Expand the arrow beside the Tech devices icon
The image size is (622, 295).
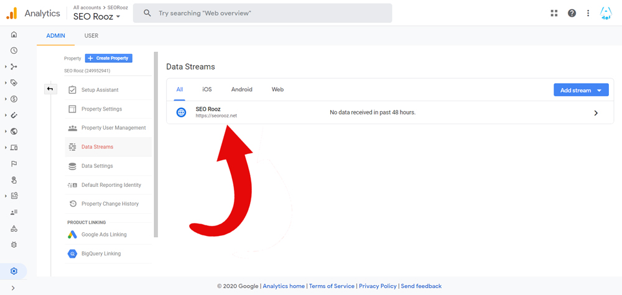[6, 148]
